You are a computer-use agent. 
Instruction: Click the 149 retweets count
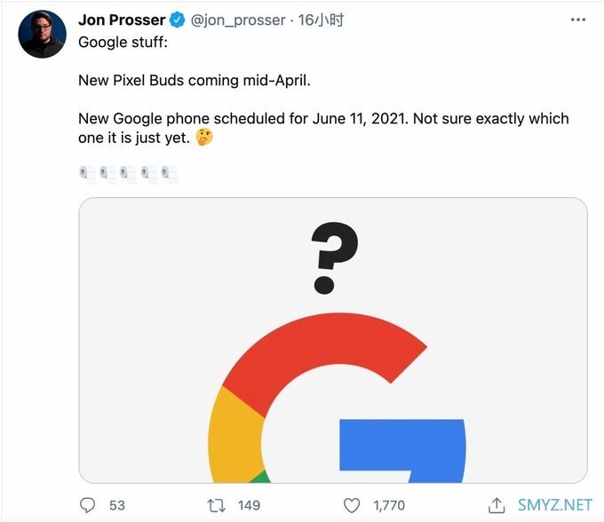click(x=249, y=505)
